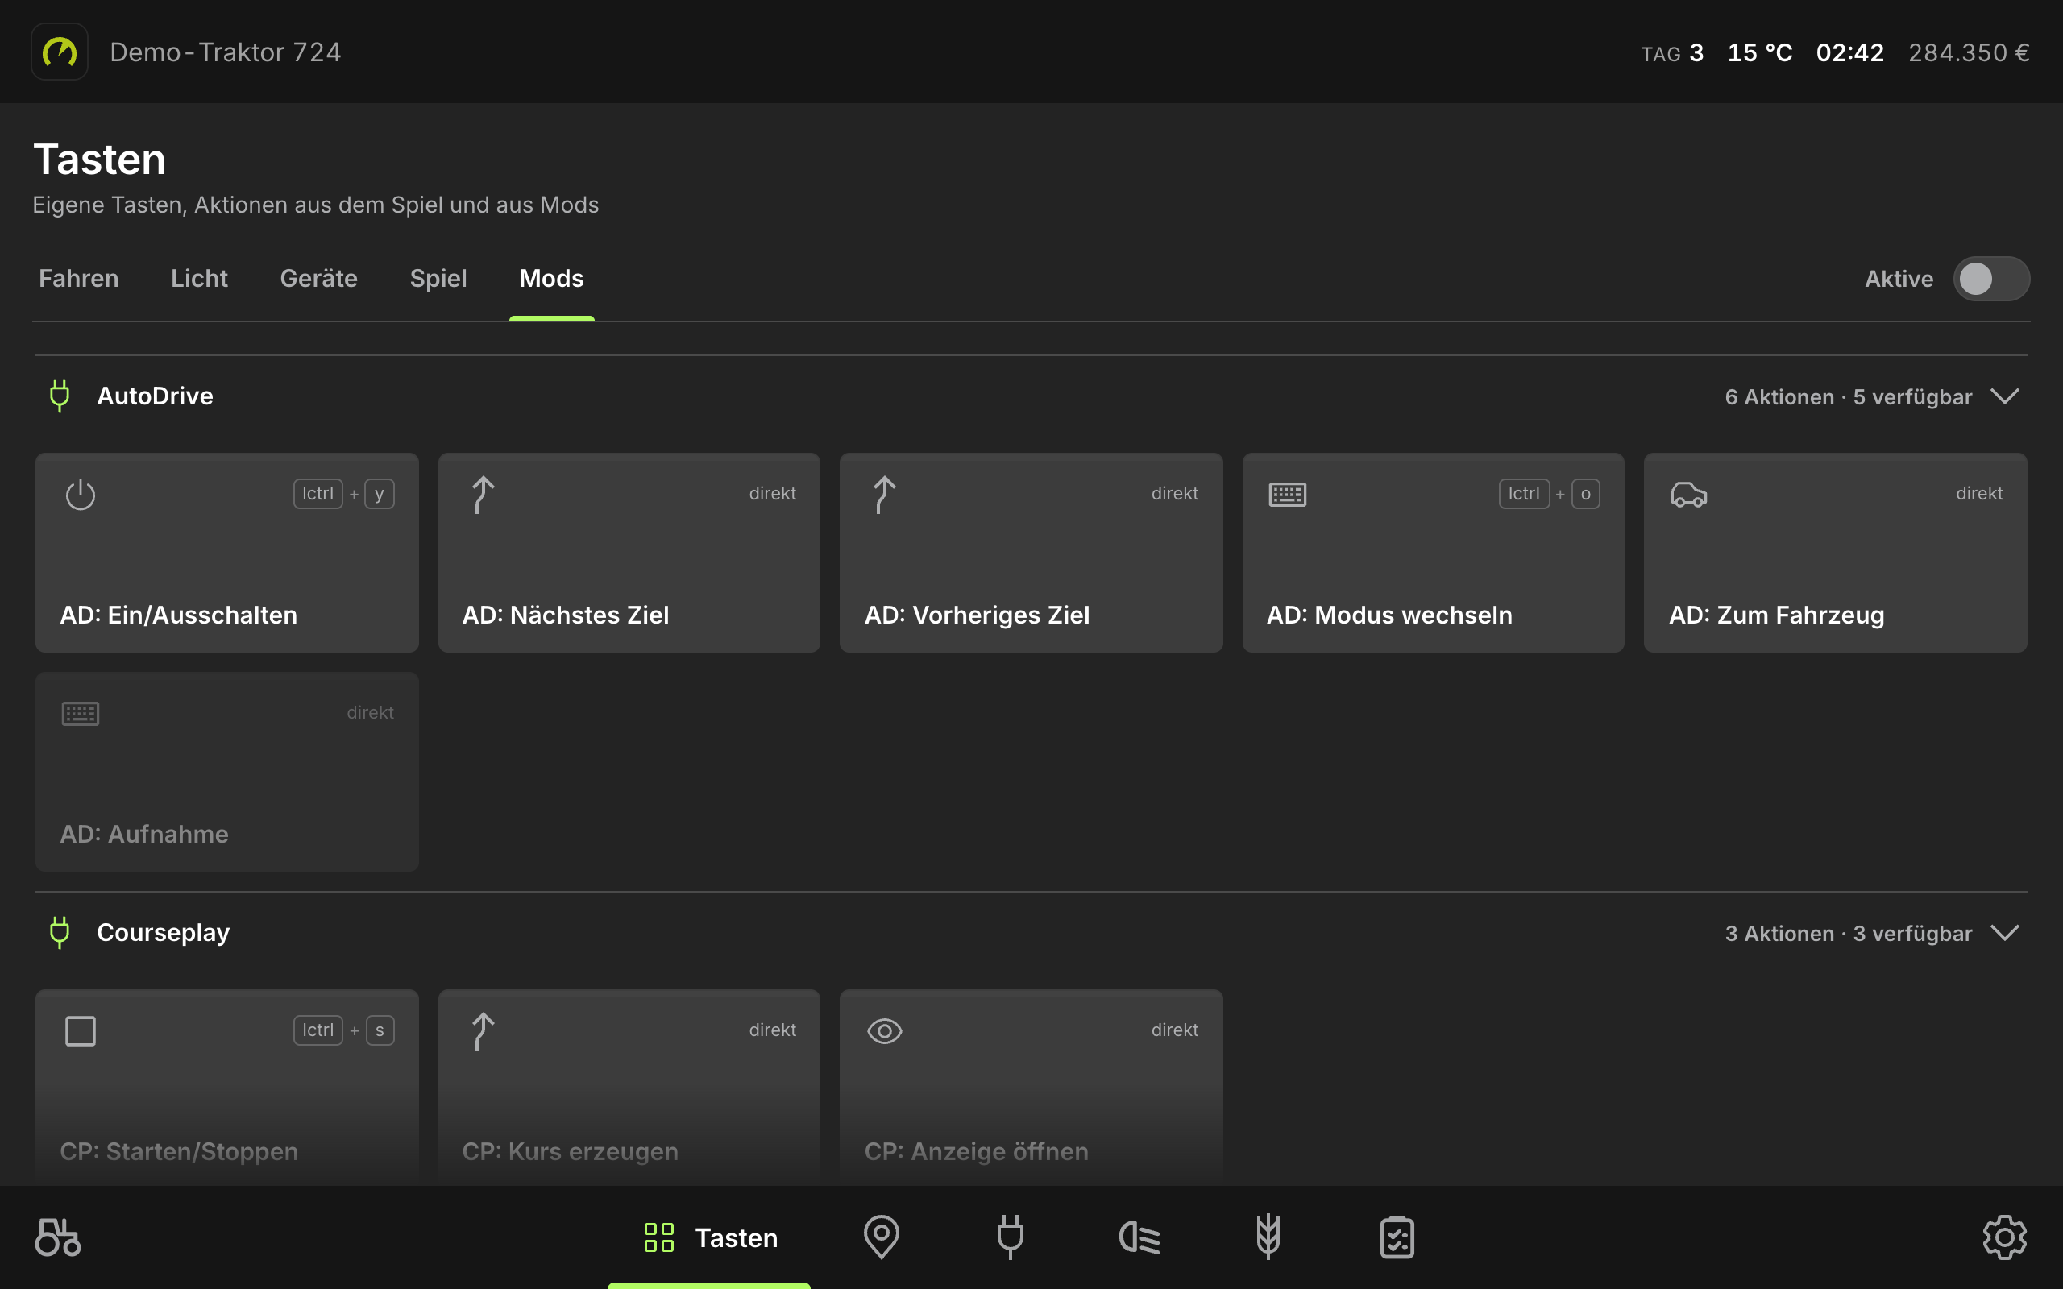Screen dimensions: 2063x1289
Task: Collapse the Courseplay section chevron
Action: [2005, 933]
